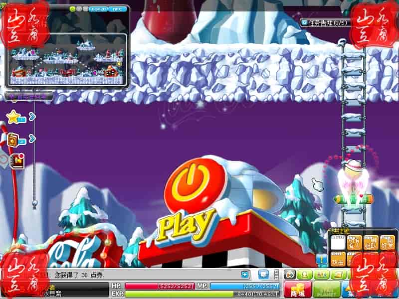Open the chat speech bubble icon
This screenshot has height=299, width=399.
[x=263, y=275]
